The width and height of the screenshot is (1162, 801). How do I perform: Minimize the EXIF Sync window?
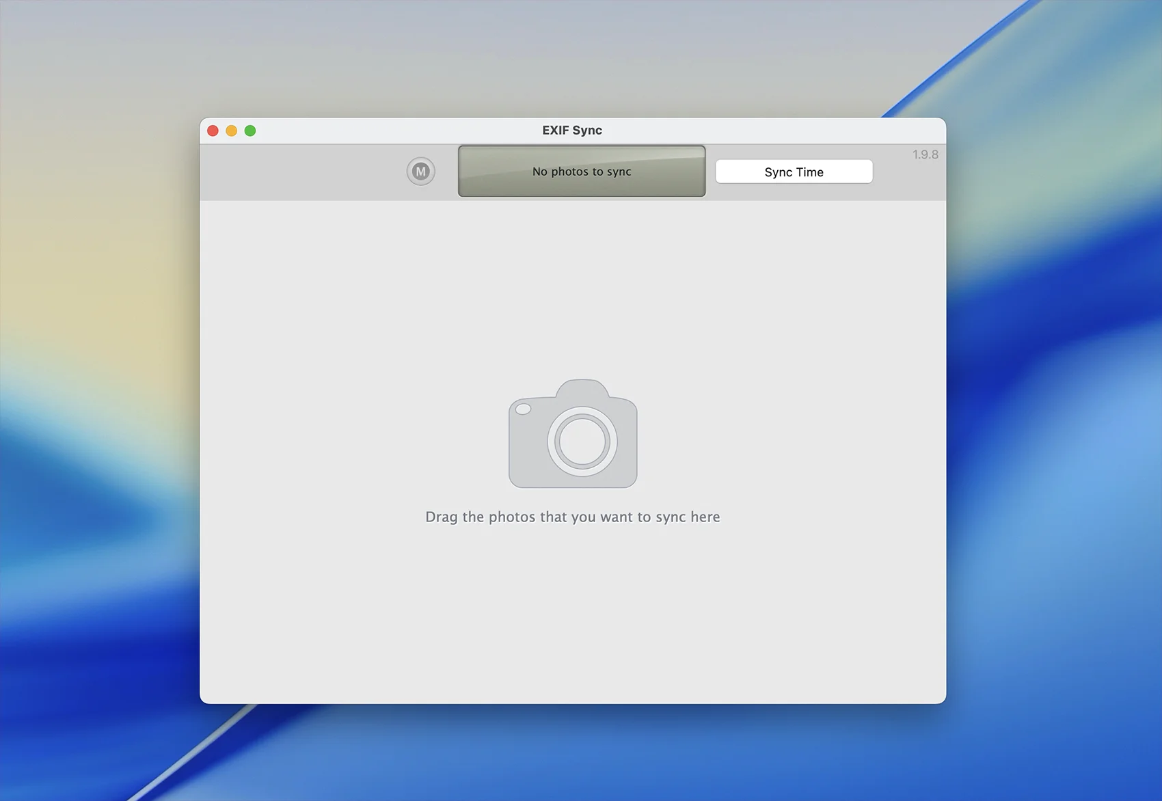click(232, 131)
